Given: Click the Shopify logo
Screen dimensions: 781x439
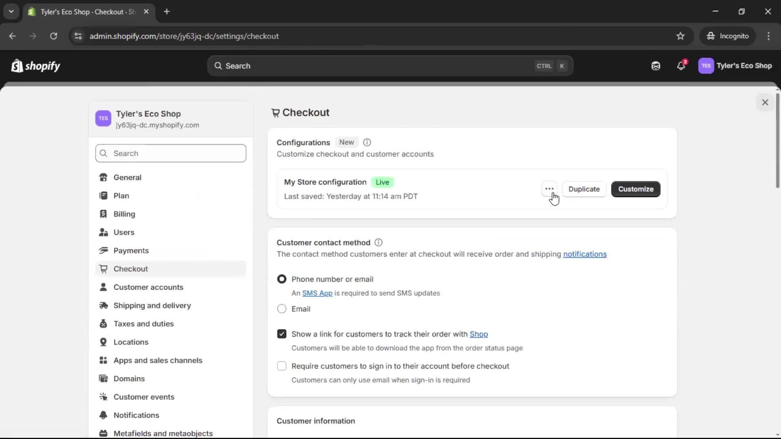Looking at the screenshot, I should (x=35, y=66).
